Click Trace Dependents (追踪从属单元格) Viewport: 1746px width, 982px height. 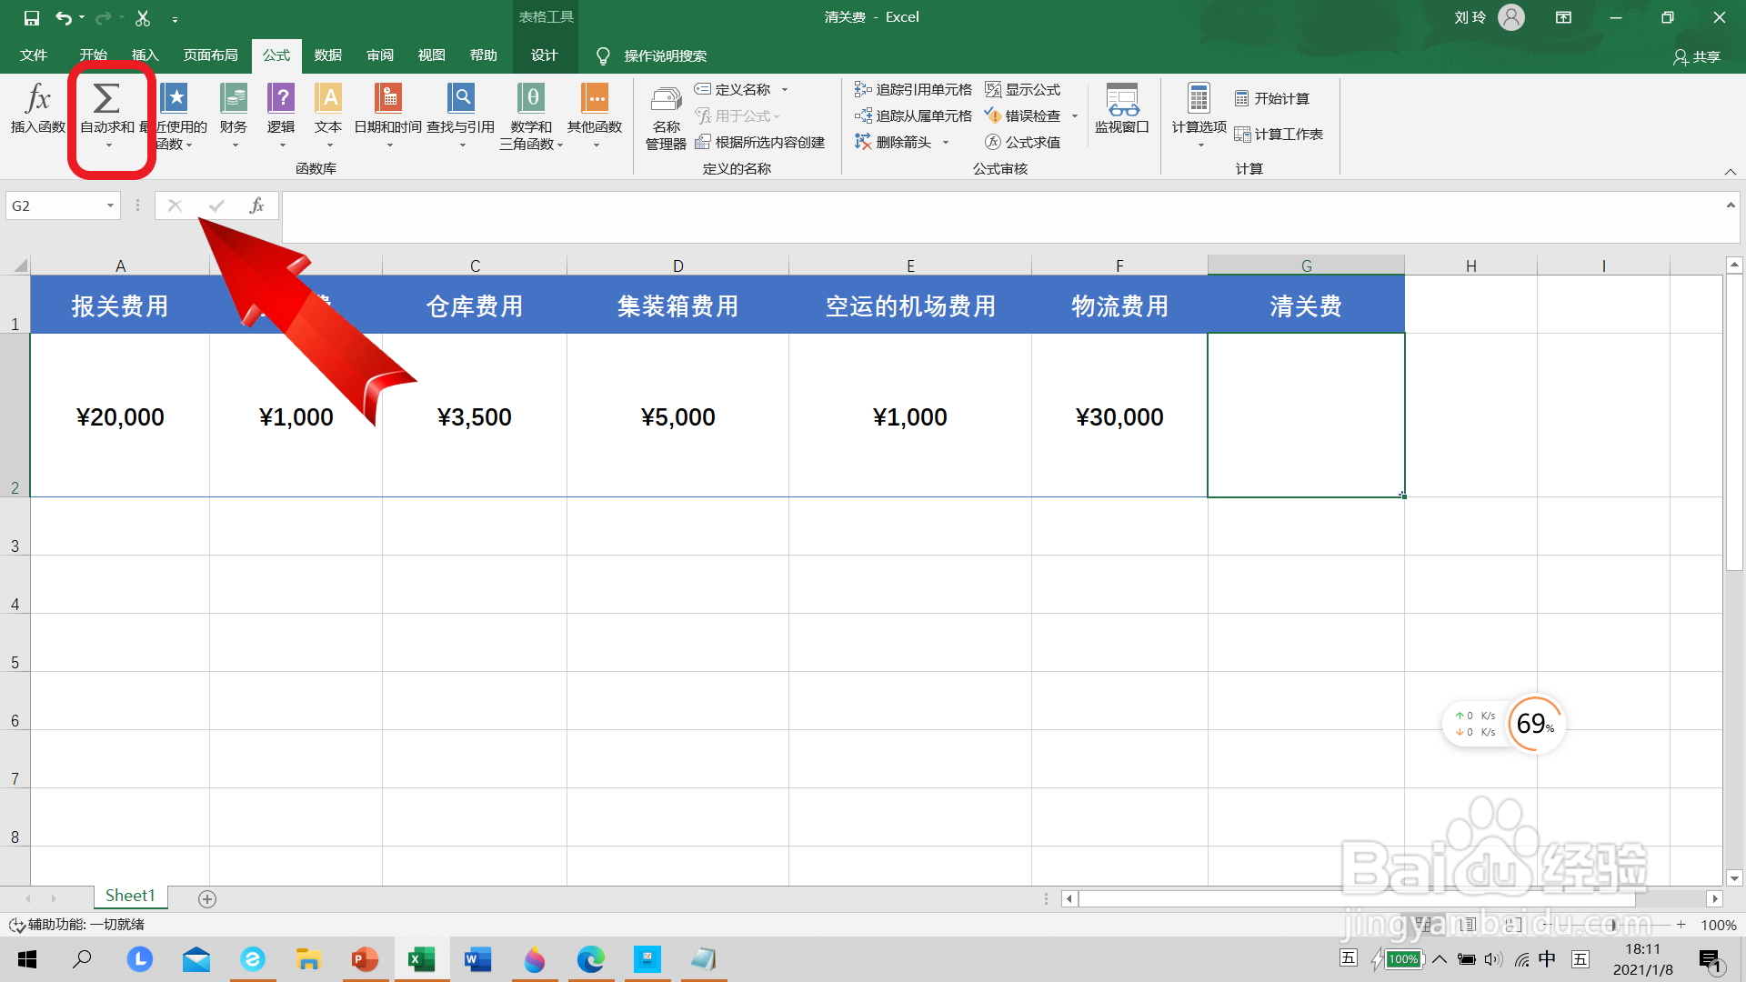[913, 115]
